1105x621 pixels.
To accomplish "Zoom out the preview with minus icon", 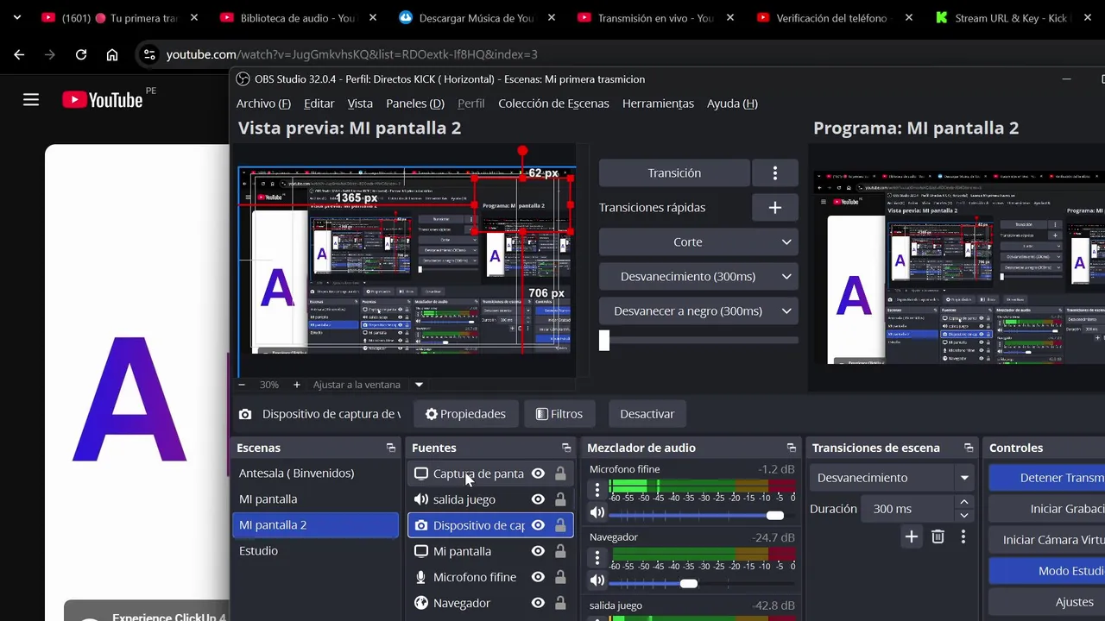I will click(x=242, y=385).
